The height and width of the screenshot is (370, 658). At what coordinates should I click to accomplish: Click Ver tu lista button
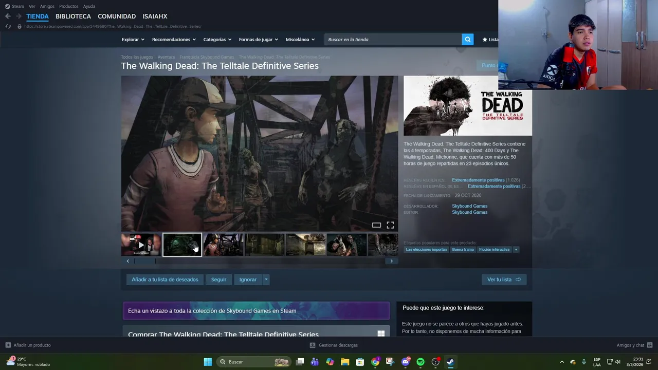(504, 280)
